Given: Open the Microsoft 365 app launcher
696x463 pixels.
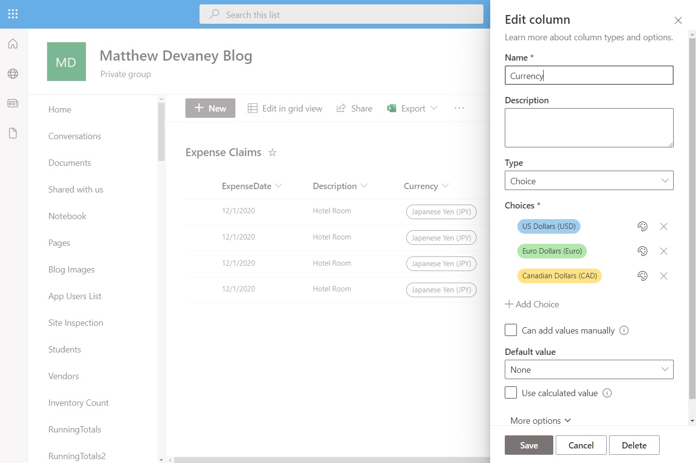Looking at the screenshot, I should tap(13, 14).
